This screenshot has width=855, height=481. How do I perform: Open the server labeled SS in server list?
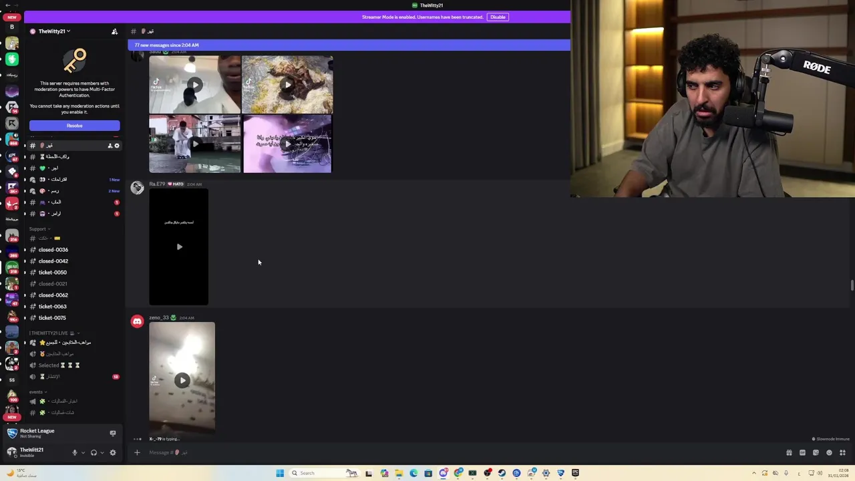point(11,379)
